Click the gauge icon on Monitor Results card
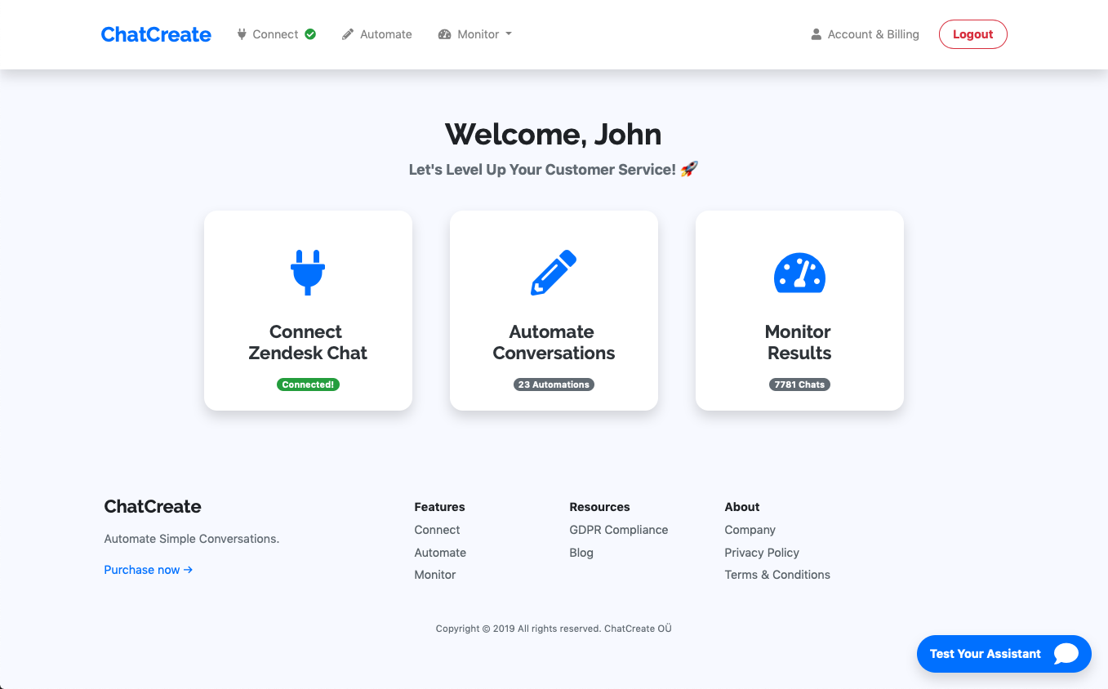 click(799, 273)
